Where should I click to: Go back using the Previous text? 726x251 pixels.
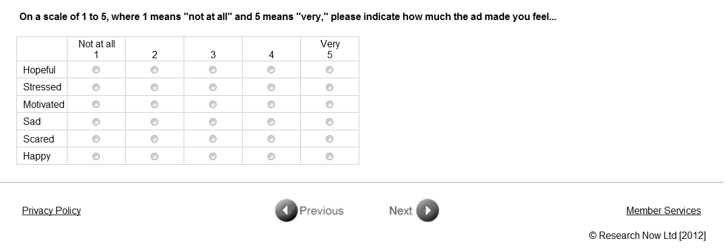322,211
